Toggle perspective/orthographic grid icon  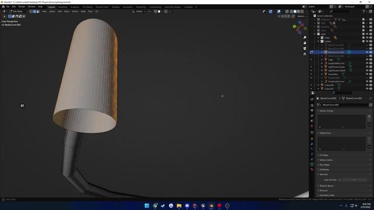tap(304, 54)
